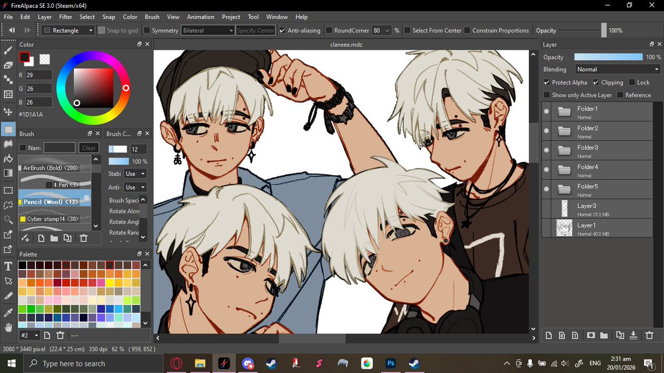664x373 pixels.
Task: Open File Explorer from the taskbar
Action: tap(200, 364)
